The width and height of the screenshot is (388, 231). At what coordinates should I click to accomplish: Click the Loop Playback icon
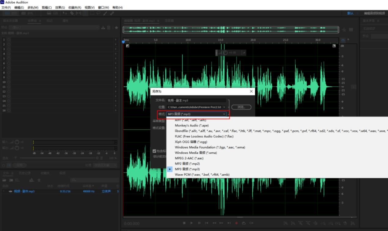244,223
